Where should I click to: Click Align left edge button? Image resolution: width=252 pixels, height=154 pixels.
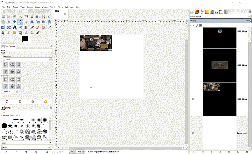point(6,65)
